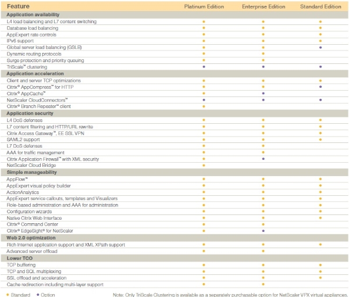Click 'SAML2 support' row label
Screen dimensions: 349x297
click(23, 139)
